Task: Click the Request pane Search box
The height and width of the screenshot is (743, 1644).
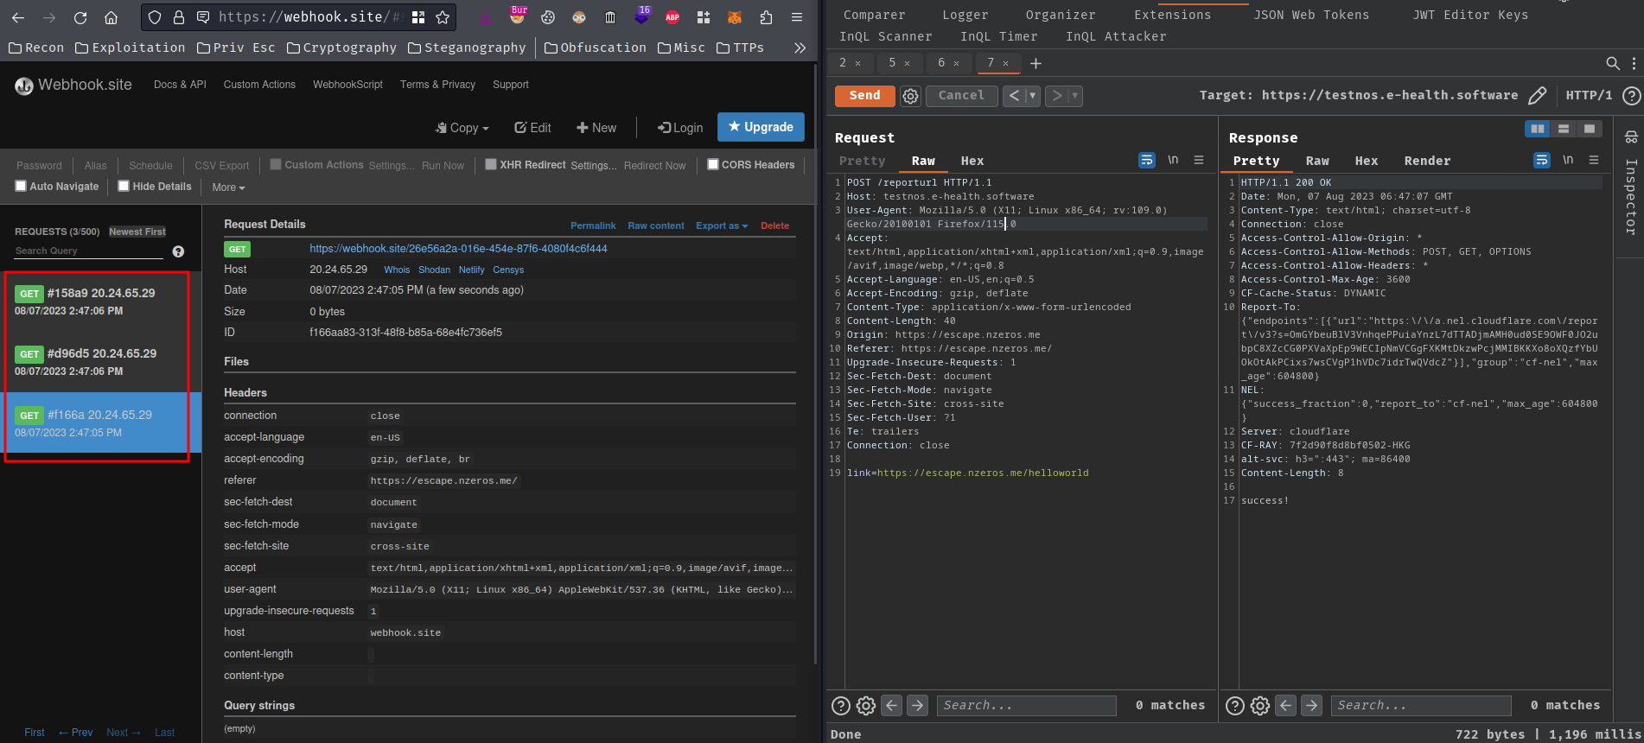Action: coord(1026,706)
